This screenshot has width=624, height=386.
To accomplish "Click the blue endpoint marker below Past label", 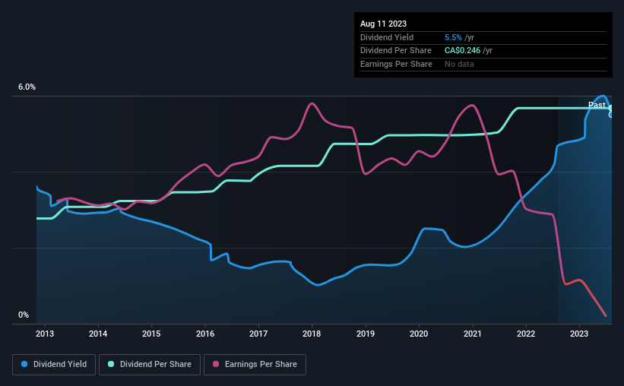I will pos(610,115).
